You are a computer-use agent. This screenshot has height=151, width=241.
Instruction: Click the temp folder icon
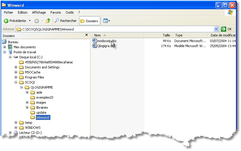[21, 123]
